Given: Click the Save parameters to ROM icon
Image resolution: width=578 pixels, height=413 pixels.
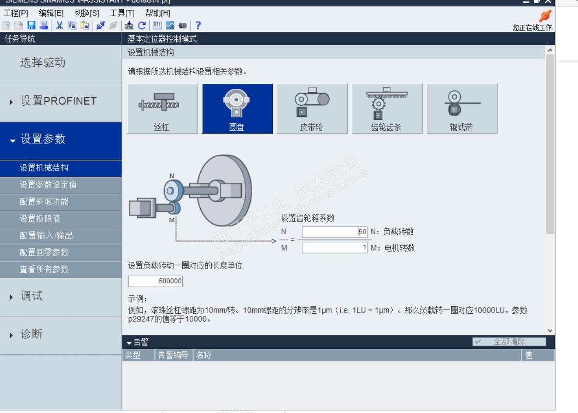Looking at the screenshot, I should click(129, 26).
